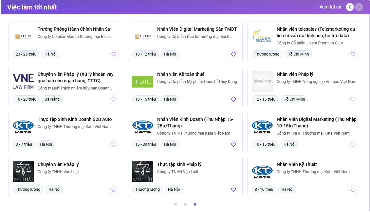Favorite Nhân Viên Kinh Doanh 15-25tr job

(233, 144)
